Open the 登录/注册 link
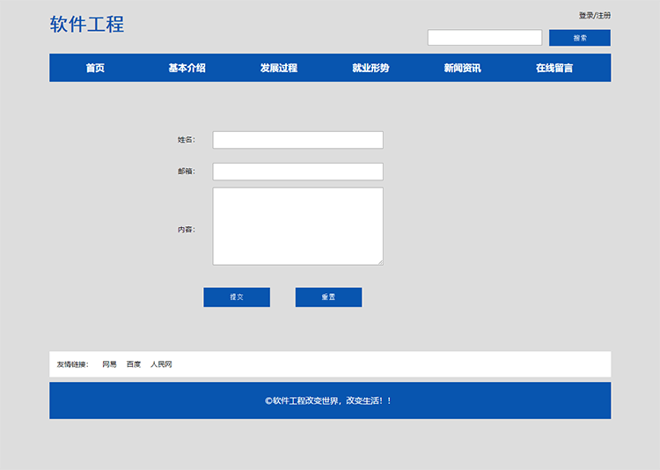 click(594, 16)
